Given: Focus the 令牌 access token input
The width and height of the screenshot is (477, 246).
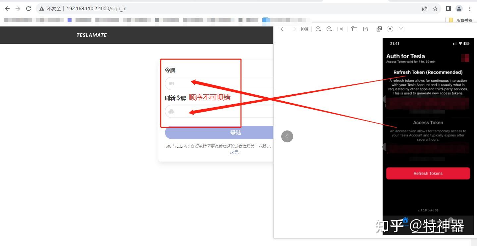Looking at the screenshot, I should [x=219, y=83].
